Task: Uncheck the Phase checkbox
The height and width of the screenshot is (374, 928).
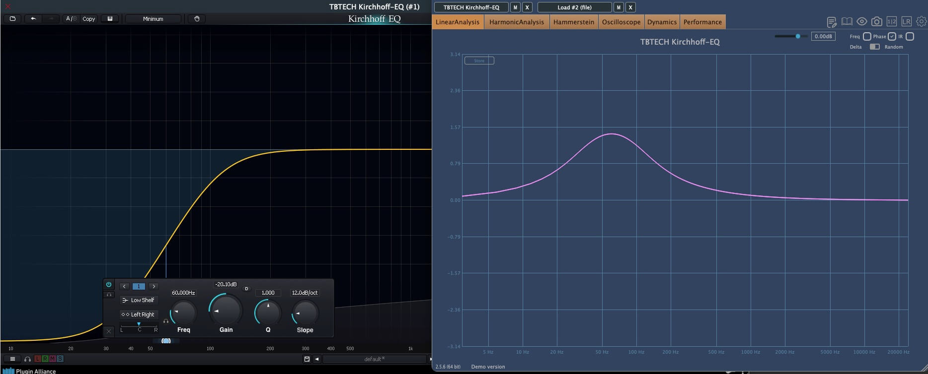Action: [892, 36]
